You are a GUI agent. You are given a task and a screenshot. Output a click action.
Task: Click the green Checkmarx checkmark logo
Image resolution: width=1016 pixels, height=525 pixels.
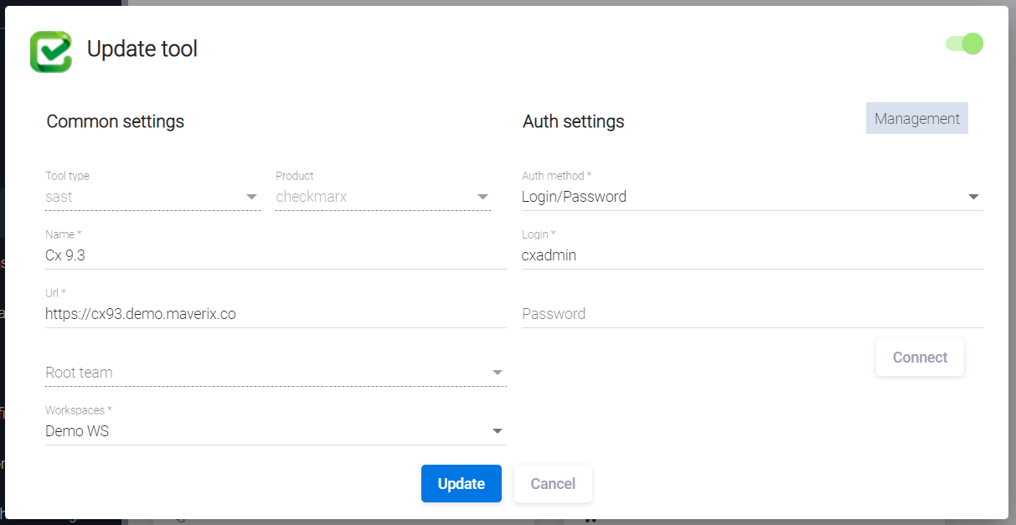coord(51,52)
